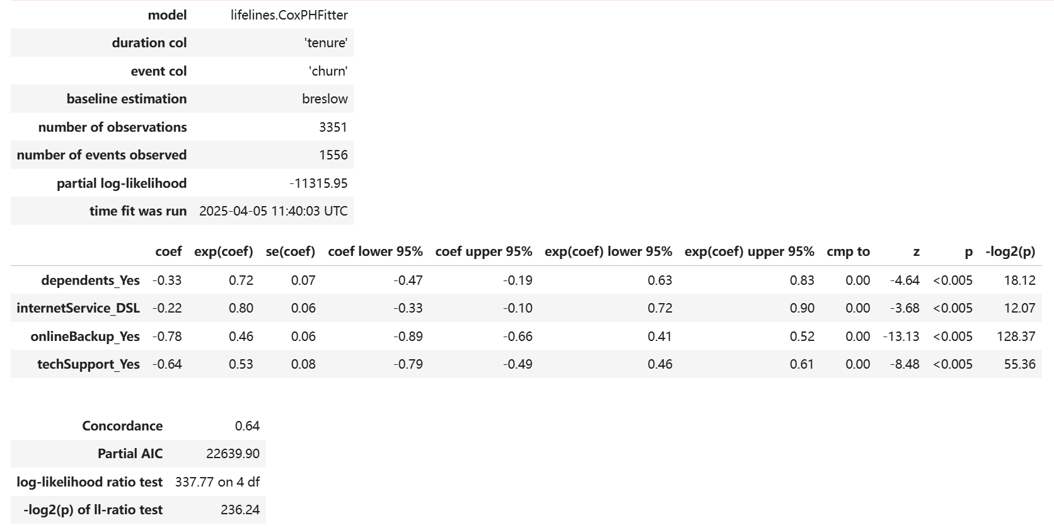The width and height of the screenshot is (1054, 530).
Task: Click the partial log-likelihood value -11315.95
Action: [x=318, y=183]
